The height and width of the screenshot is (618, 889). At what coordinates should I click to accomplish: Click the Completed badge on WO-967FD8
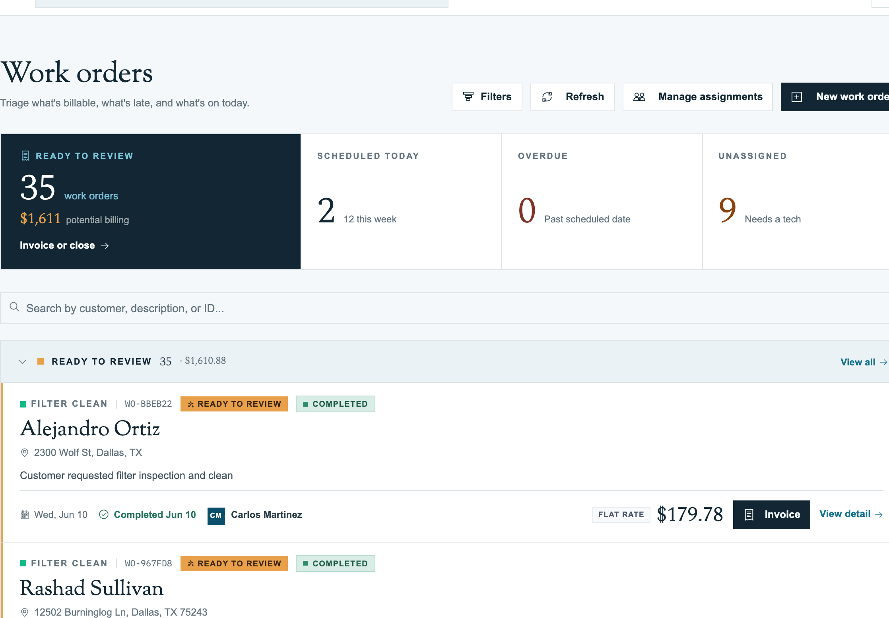click(x=336, y=564)
